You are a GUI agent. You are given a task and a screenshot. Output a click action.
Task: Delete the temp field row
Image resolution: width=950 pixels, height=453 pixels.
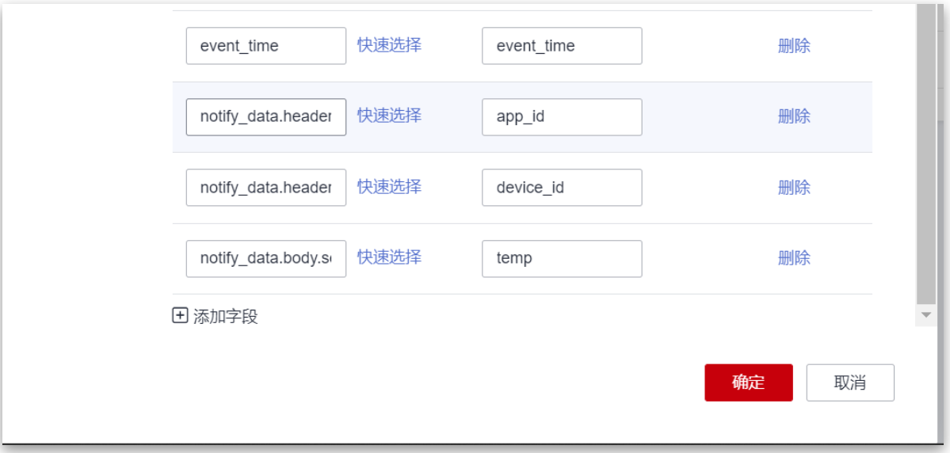point(794,258)
